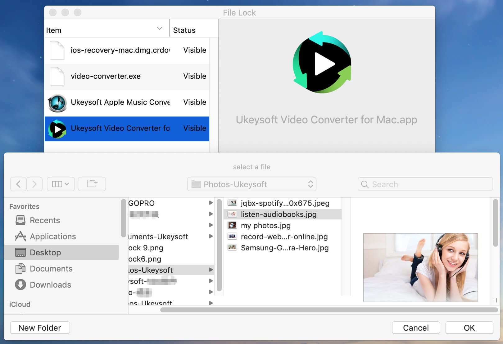Click Visible status of video-converter.exe
Image resolution: width=503 pixels, height=344 pixels.
pyautogui.click(x=195, y=76)
